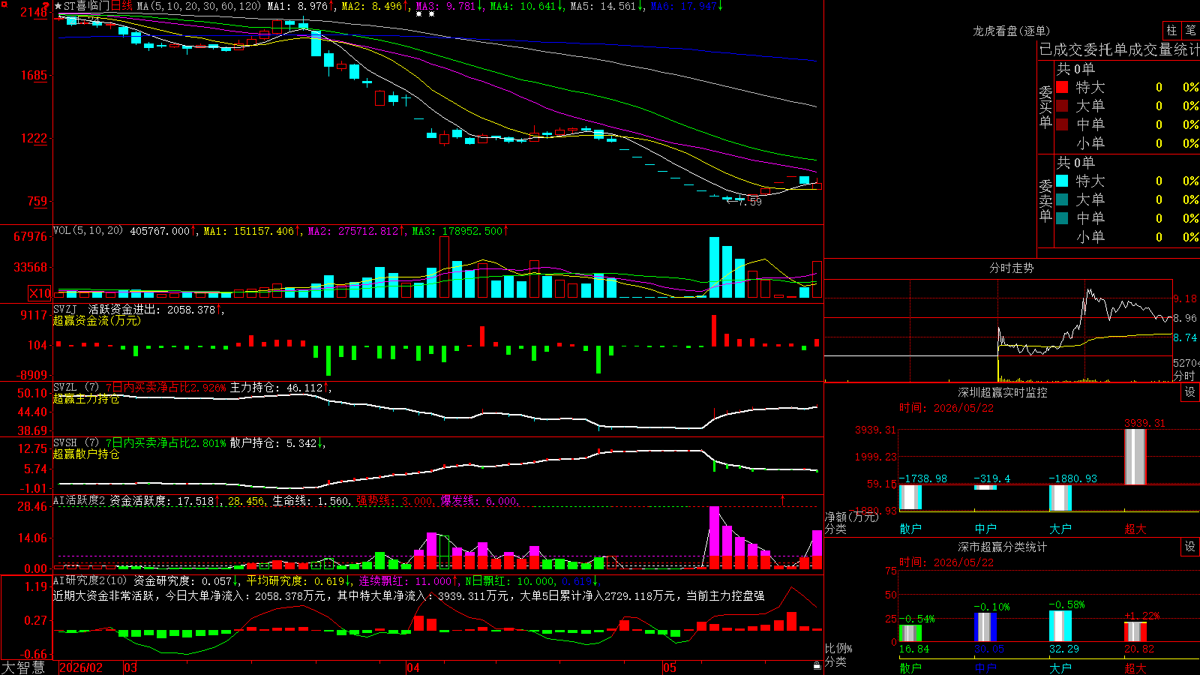Image resolution: width=1200 pixels, height=675 pixels.
Task: Open 设 settings for 深市超赢分类统计
Action: [1190, 547]
